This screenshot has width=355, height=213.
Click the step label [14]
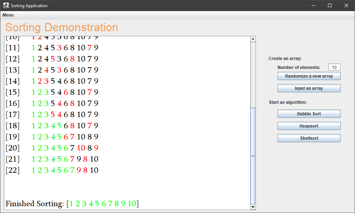tap(13, 81)
